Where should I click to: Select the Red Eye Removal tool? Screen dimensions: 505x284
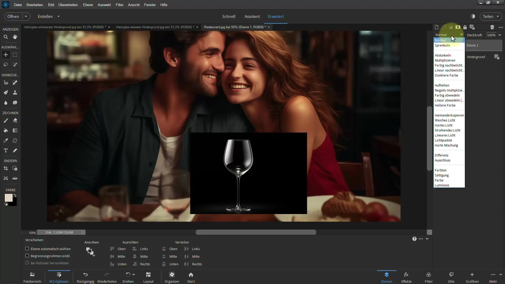coord(6,83)
